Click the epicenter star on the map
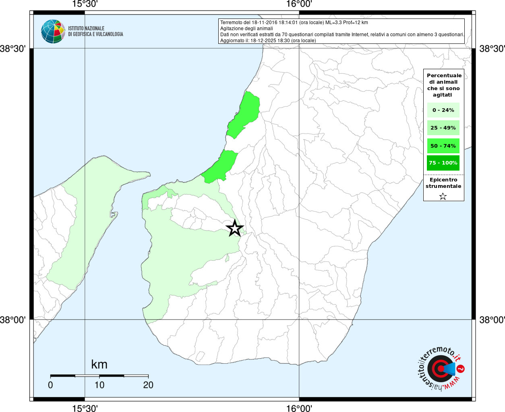This screenshot has height=412, width=505. pos(235,228)
